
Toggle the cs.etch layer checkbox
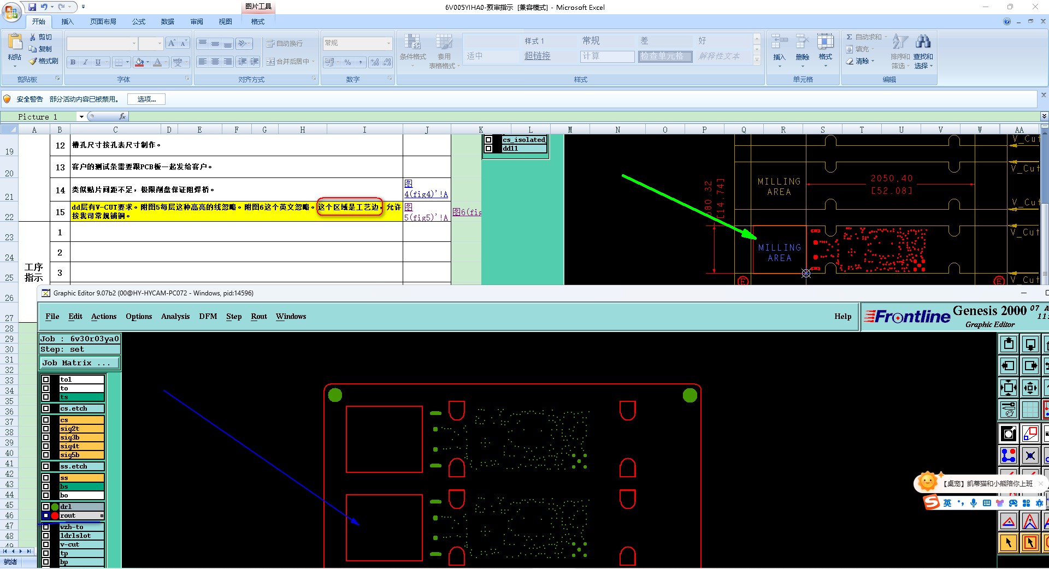coord(46,408)
